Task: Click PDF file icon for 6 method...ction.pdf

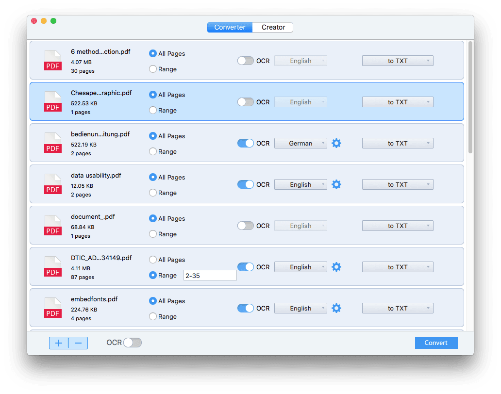Action: 53,61
